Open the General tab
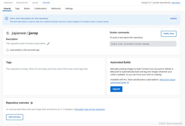 pyautogui.click(x=7, y=9)
